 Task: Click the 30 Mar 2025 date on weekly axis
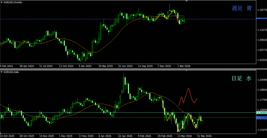(106, 66)
